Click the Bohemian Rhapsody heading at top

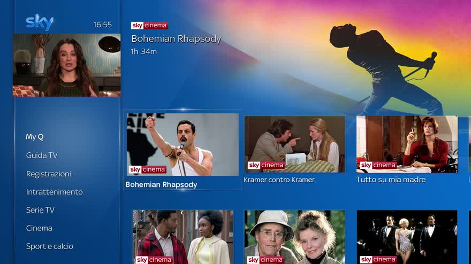point(176,39)
